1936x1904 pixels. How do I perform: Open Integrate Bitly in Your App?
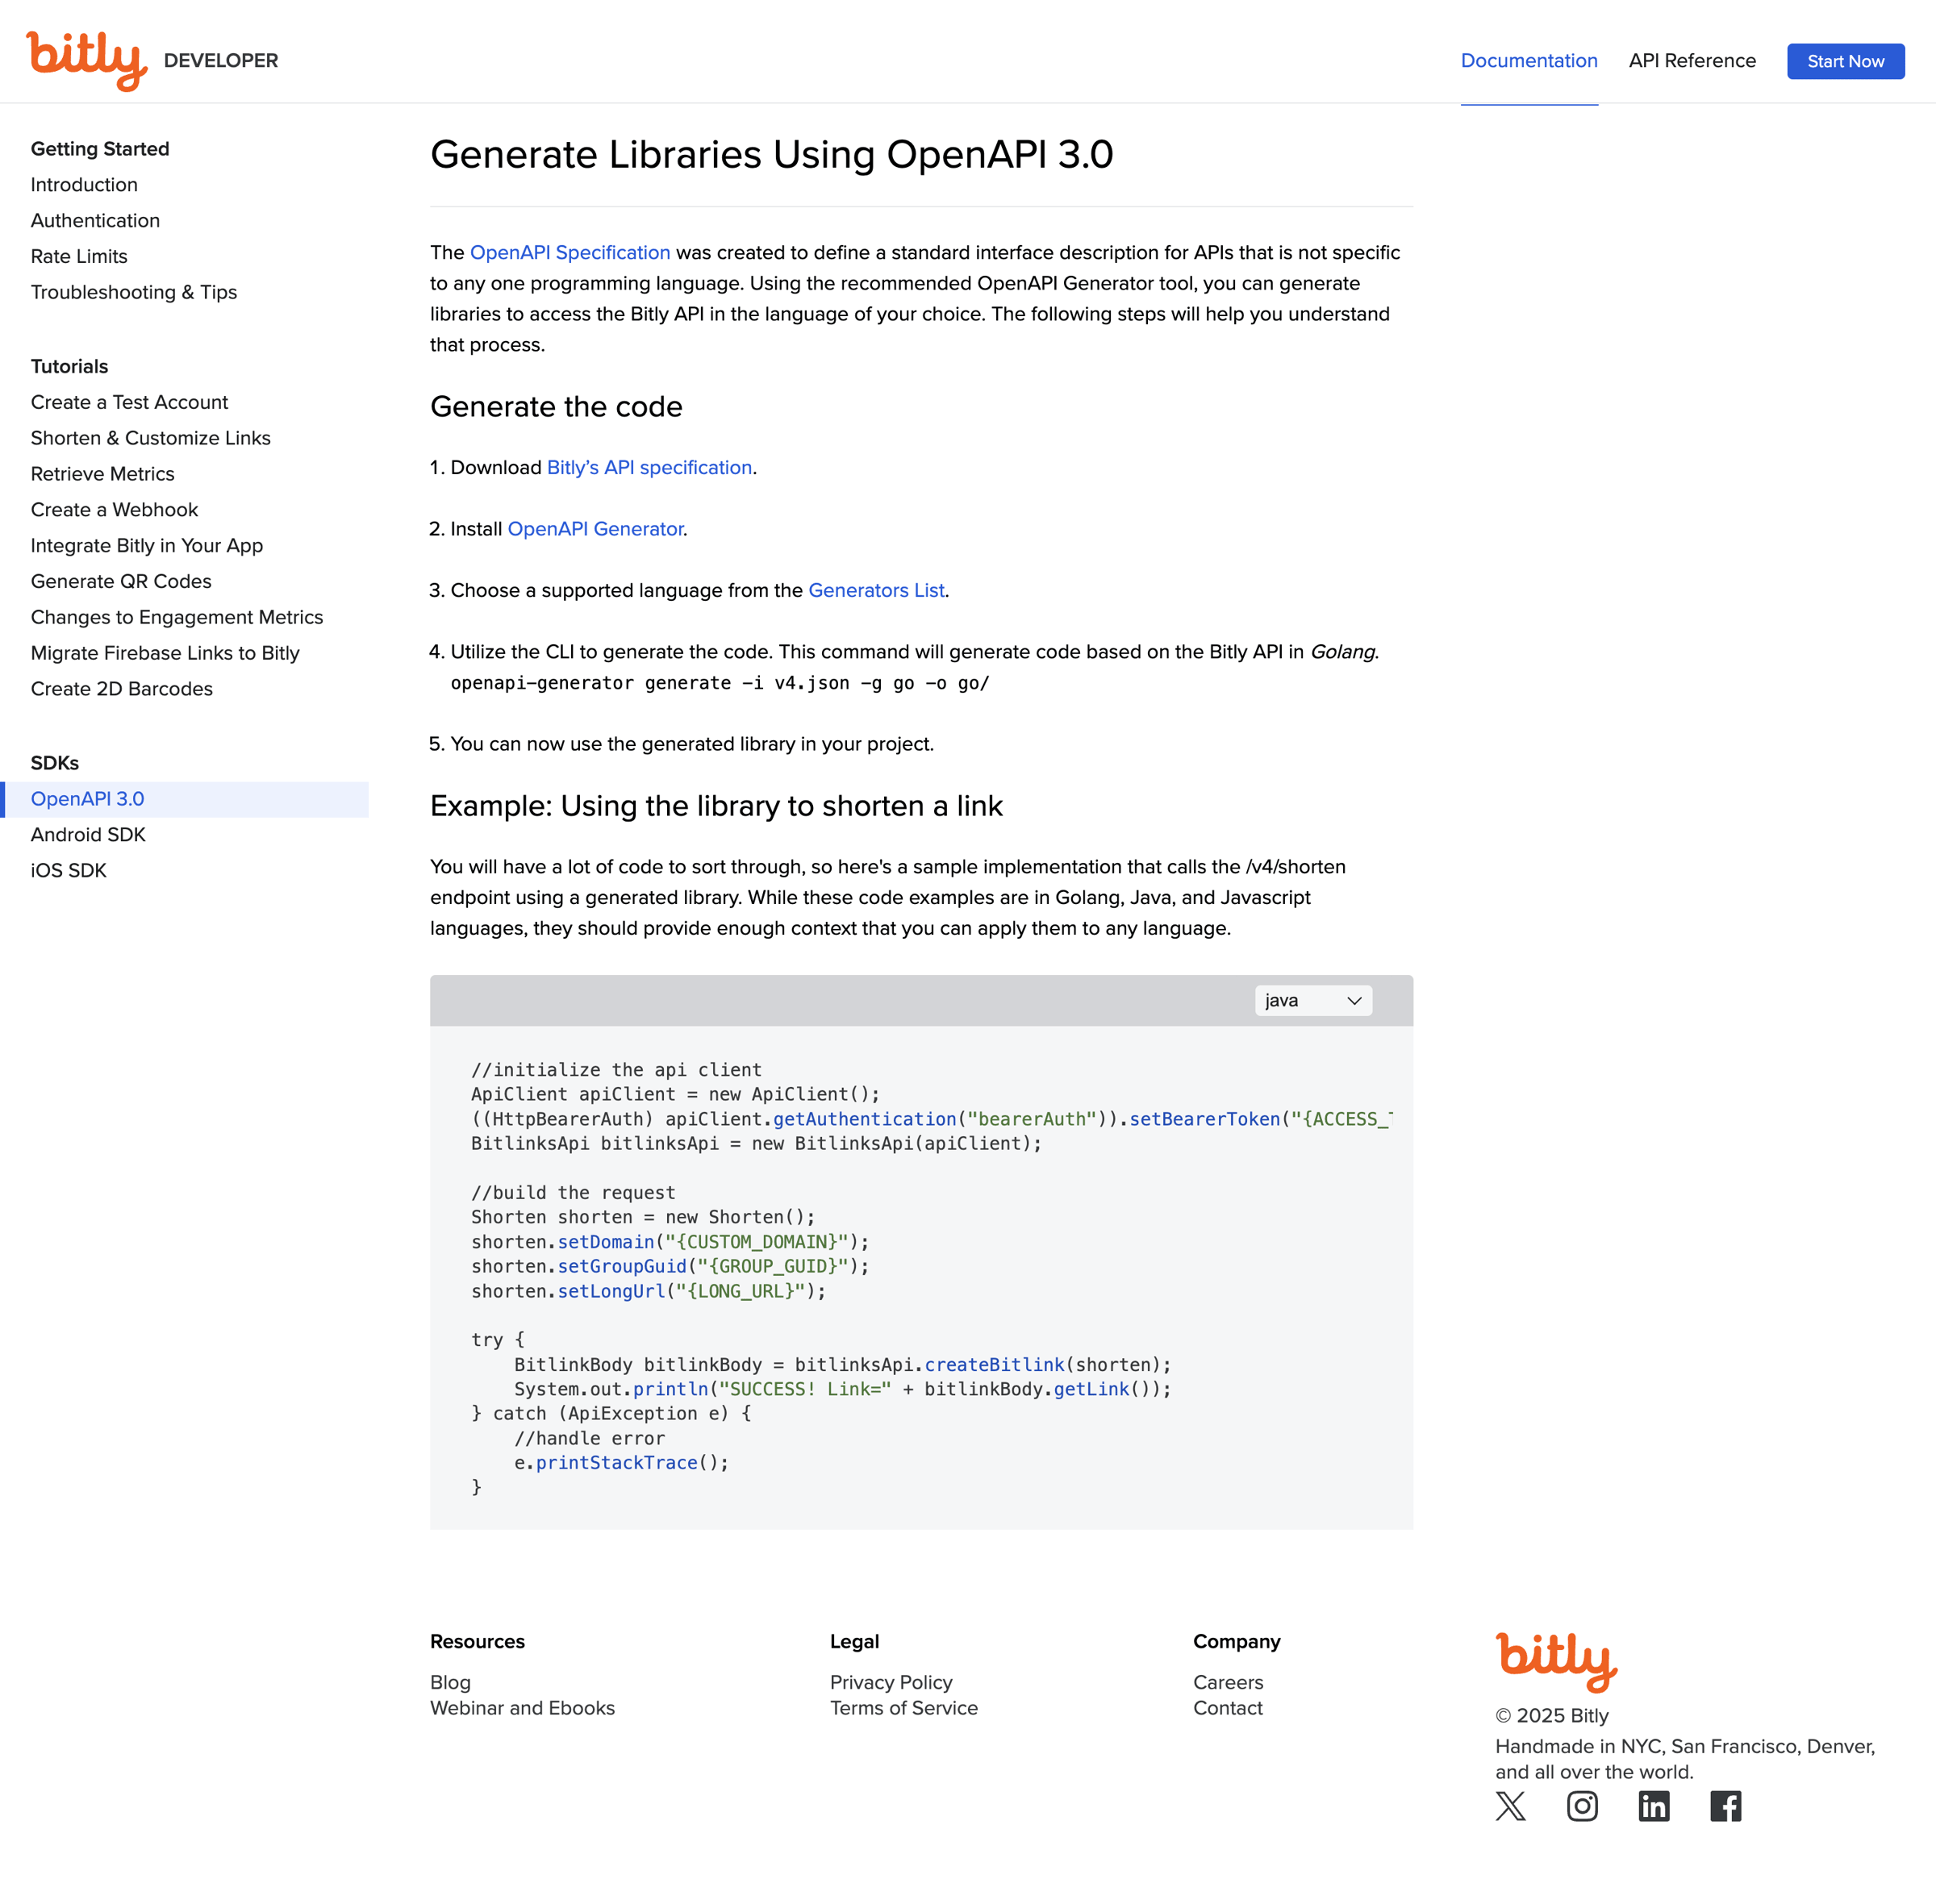pos(147,546)
